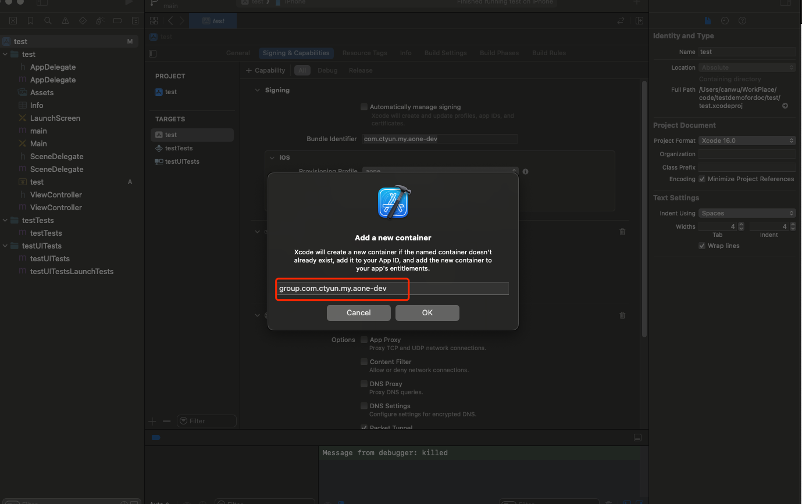
Task: Remove target with the minus button
Action: point(167,421)
